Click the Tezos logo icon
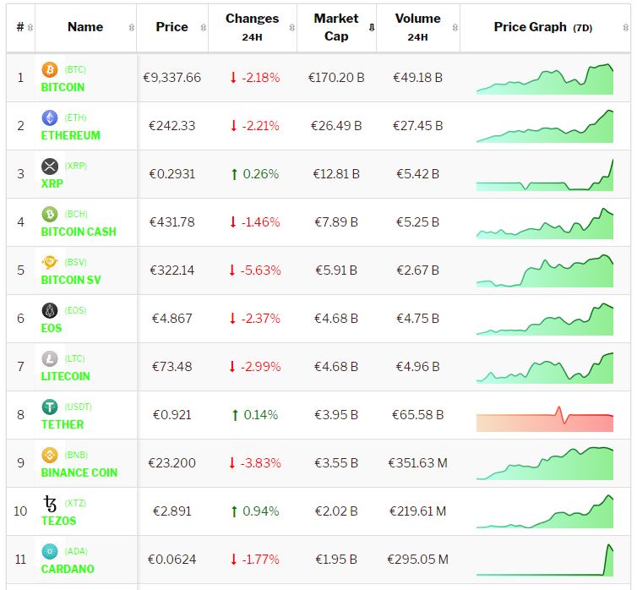Screen dimensions: 637x590 tap(50, 504)
